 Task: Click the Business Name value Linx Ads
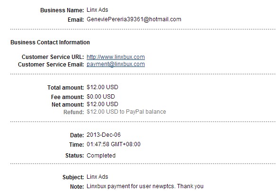pyautogui.click(x=98, y=10)
